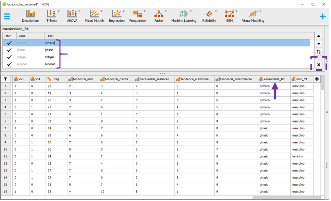Close the label editor with X button
Image resolution: width=331 pixels, height=201 pixels.
point(319,64)
